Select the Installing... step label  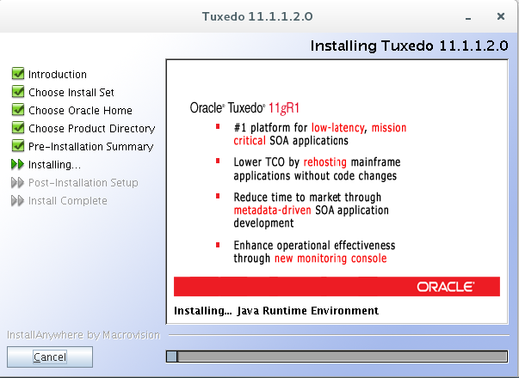click(x=54, y=165)
